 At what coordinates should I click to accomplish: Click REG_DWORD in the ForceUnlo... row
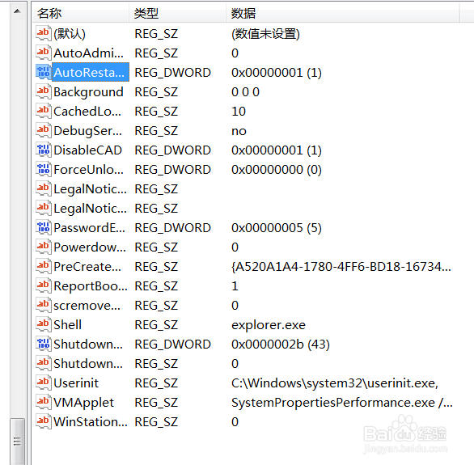point(172,170)
